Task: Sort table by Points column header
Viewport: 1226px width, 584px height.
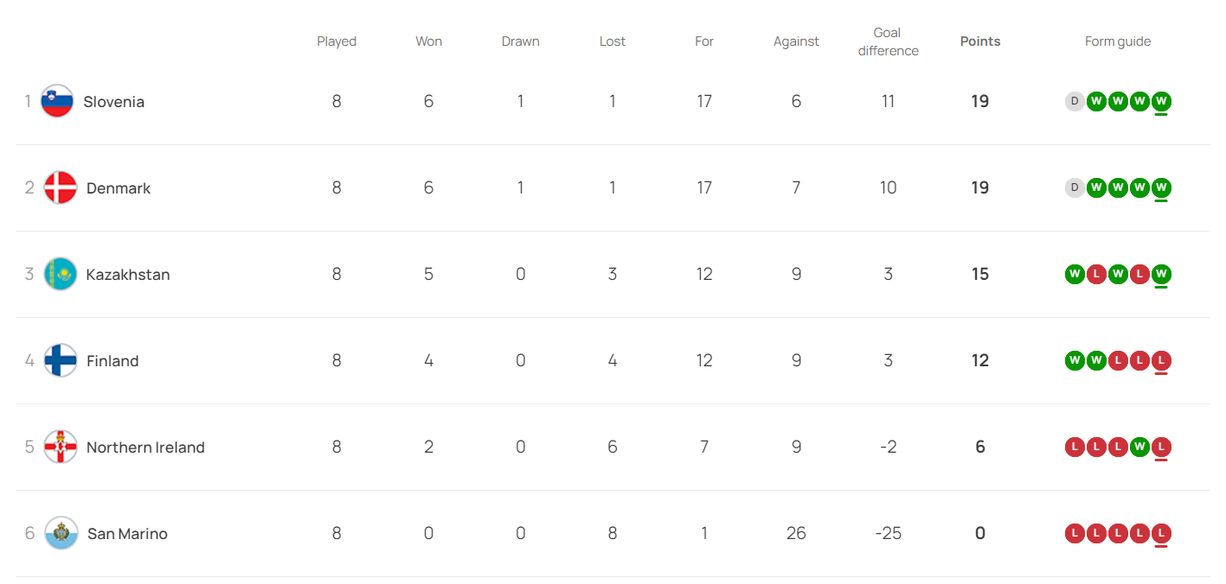Action: pos(979,41)
